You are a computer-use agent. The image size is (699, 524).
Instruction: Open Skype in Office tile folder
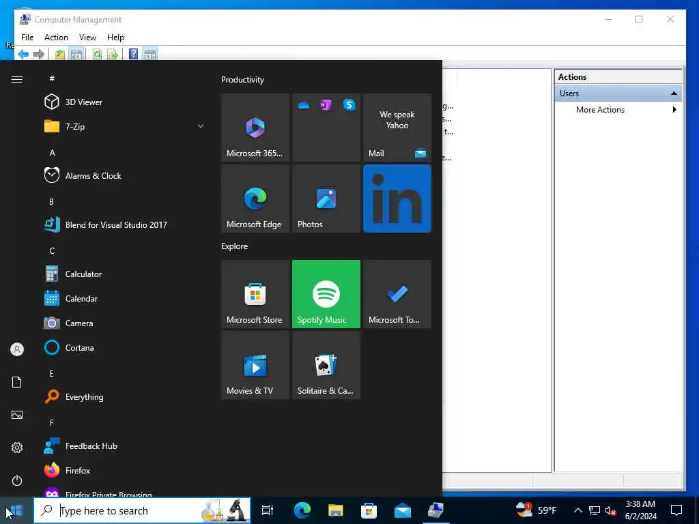click(349, 105)
